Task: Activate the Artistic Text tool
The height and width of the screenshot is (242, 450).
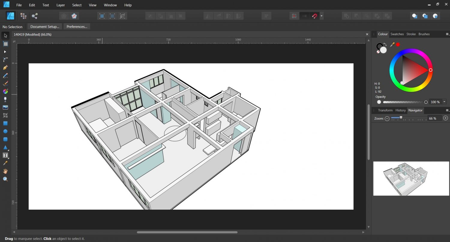Action: [x=5, y=155]
